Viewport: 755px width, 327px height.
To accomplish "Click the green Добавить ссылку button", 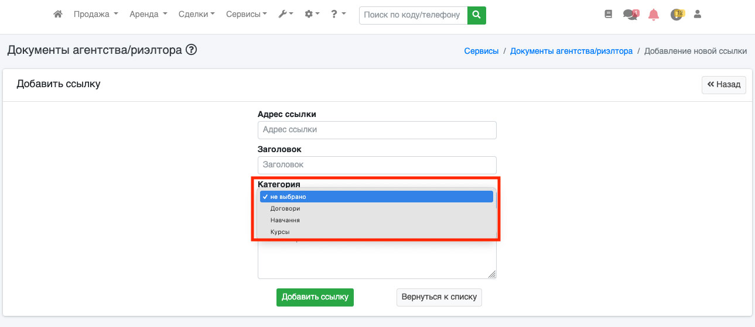I will click(315, 297).
